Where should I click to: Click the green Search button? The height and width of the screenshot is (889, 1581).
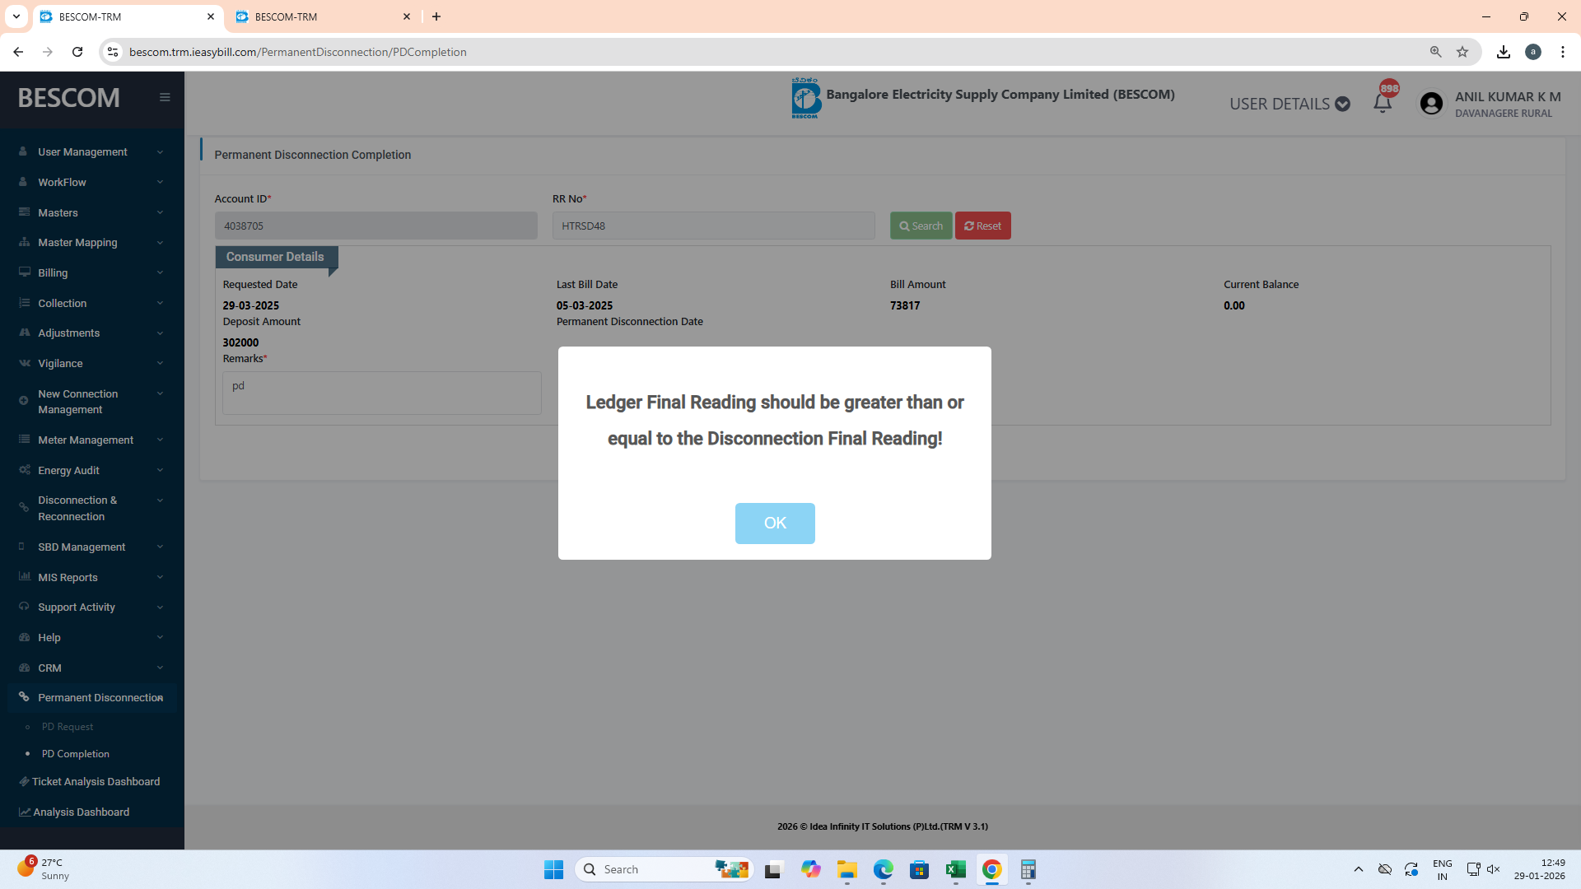921,226
